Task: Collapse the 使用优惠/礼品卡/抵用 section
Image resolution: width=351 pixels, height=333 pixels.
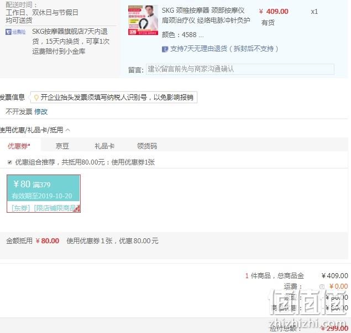Action: [x=69, y=130]
